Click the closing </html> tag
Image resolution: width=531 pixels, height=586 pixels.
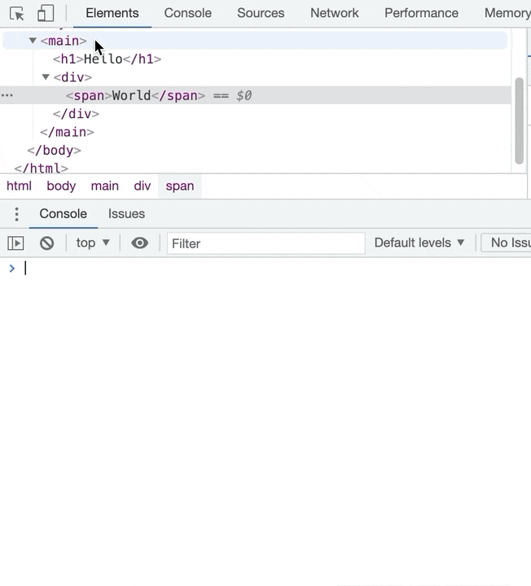[42, 168]
